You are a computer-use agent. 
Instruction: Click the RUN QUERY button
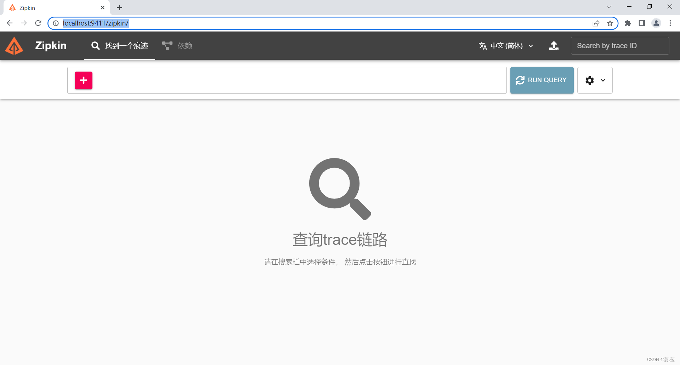pyautogui.click(x=542, y=80)
